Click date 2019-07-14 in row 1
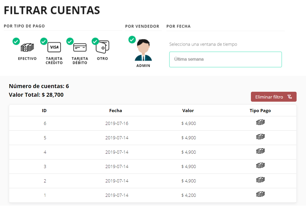The width and height of the screenshot is (306, 207). 117,195
